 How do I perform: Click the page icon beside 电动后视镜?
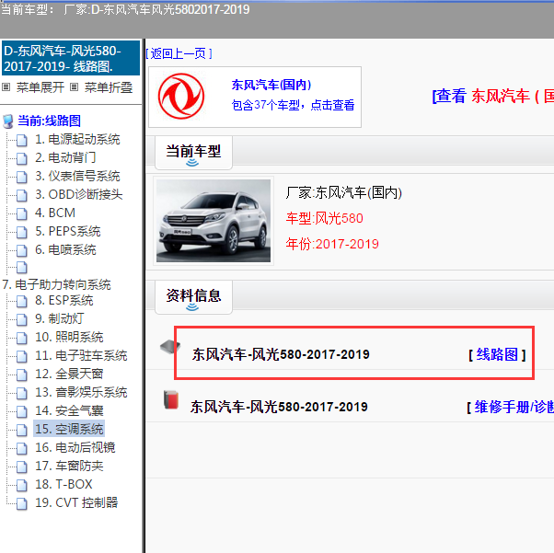click(21, 448)
